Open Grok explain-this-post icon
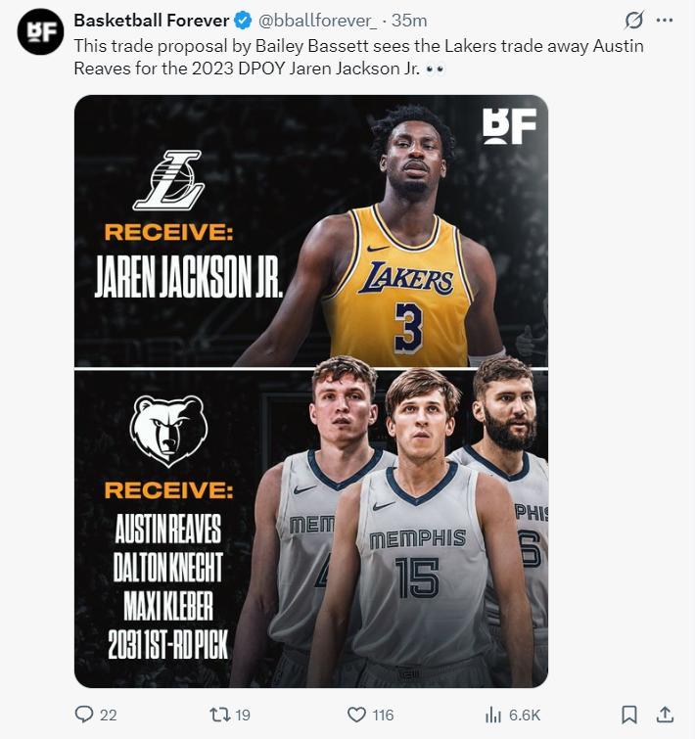Screen dimensions: 695x739 pyautogui.click(x=633, y=21)
